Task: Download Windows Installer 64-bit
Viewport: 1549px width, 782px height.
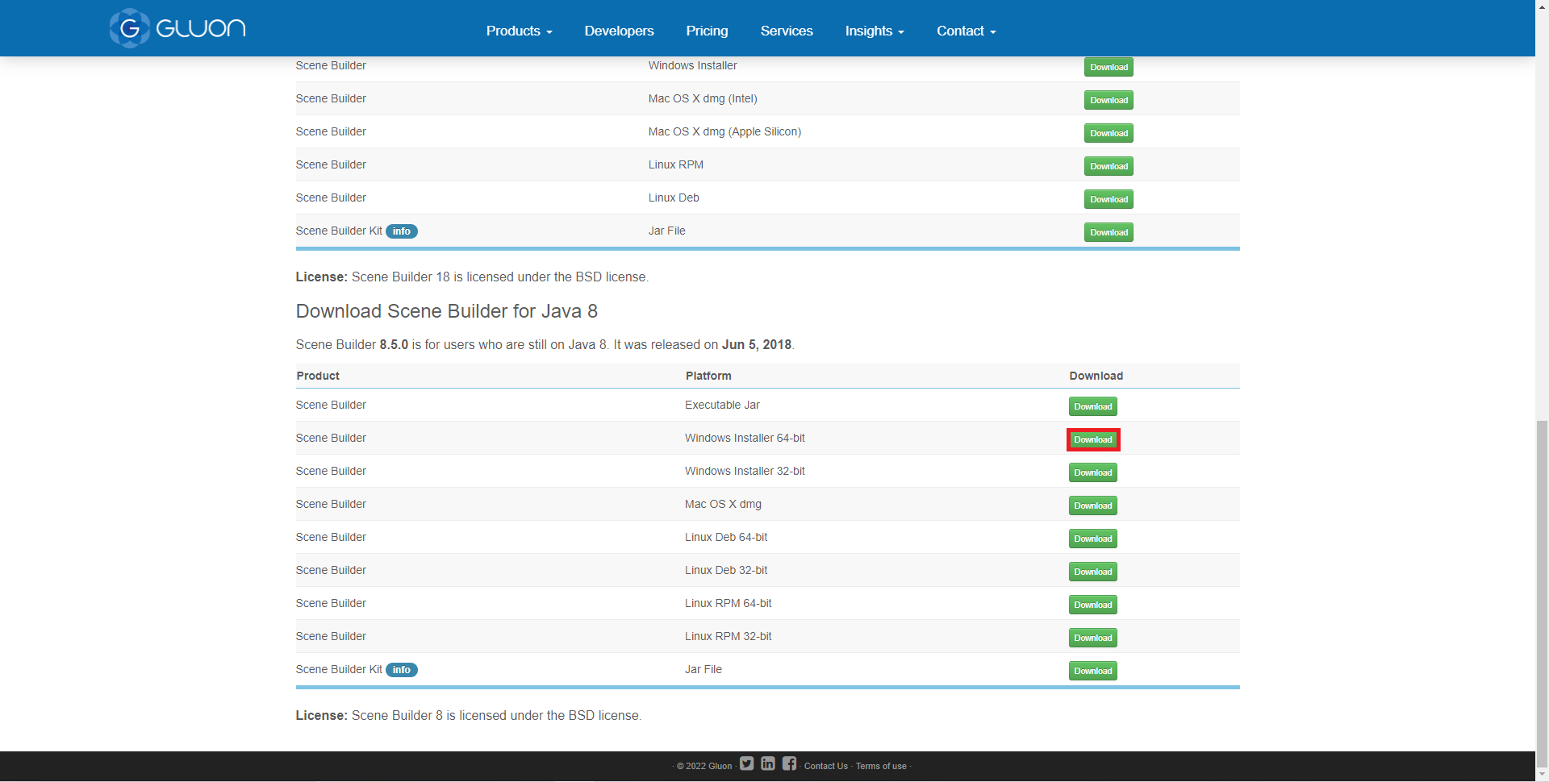Action: [1093, 439]
